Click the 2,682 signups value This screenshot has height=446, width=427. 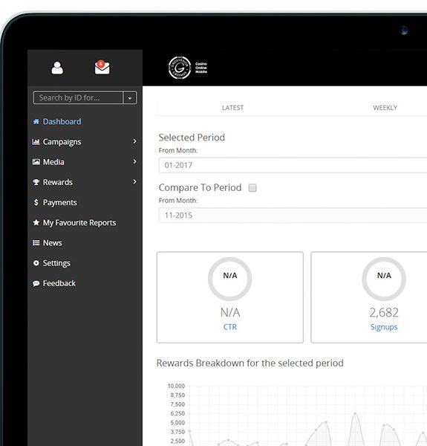[x=384, y=313]
